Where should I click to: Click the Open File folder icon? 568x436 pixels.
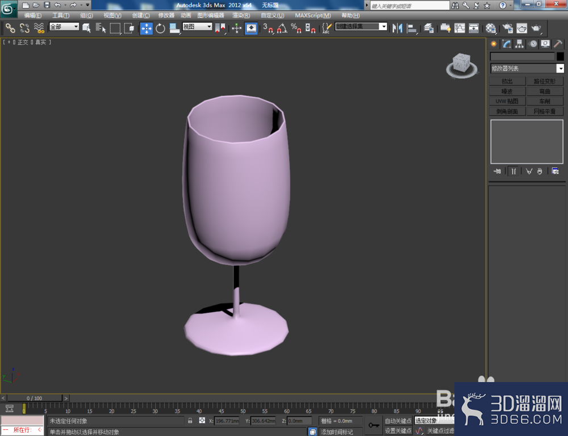coord(36,5)
